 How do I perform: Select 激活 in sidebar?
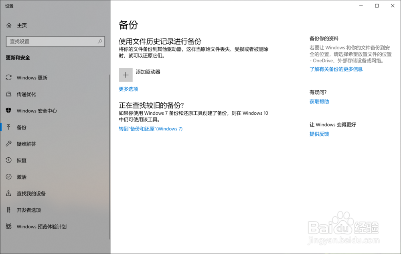coord(22,177)
